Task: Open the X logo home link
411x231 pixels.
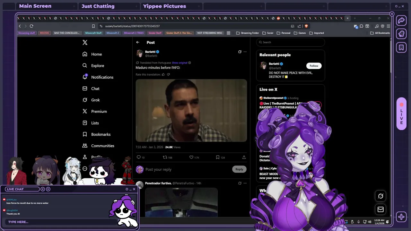Action: 85,42
